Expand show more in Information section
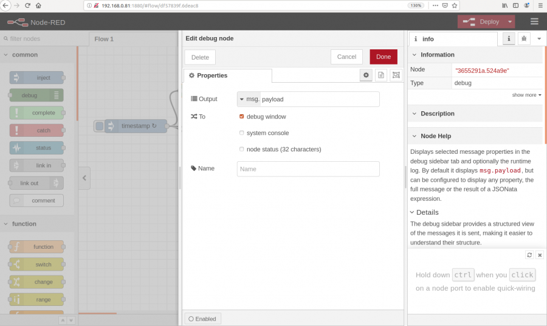The width and height of the screenshot is (547, 326). point(526,95)
